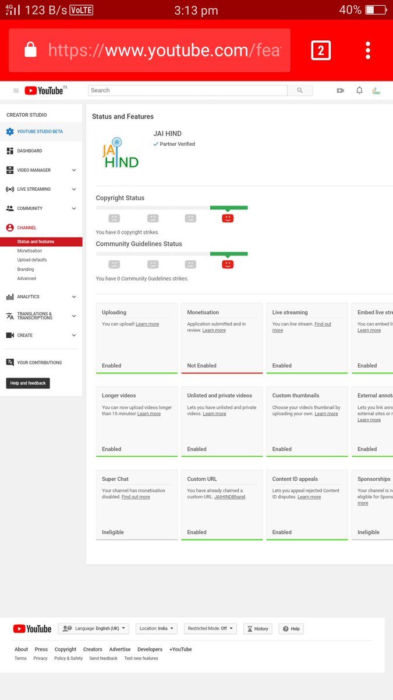Click the Help and feedback button

coord(28,383)
